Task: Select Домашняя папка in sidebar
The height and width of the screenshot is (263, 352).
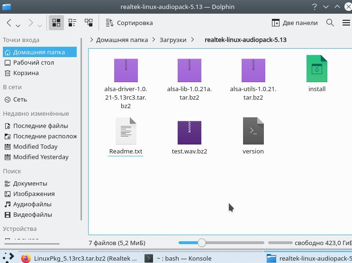Action: tap(40, 52)
